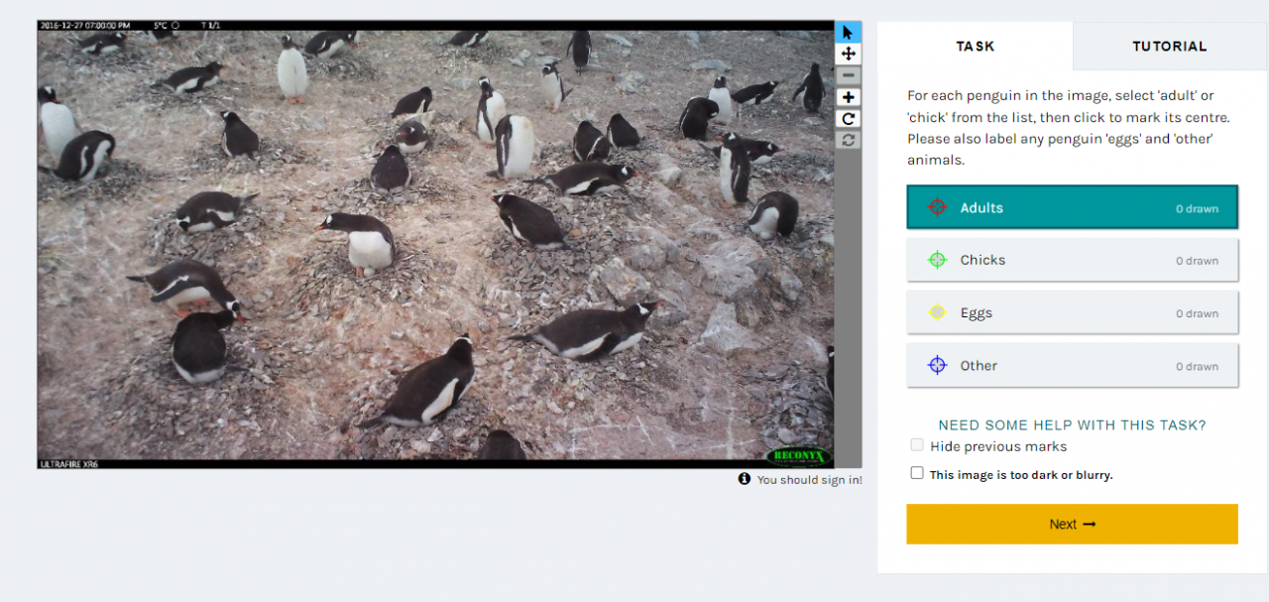Click the penguin colony photo
Screen dimensions: 1269x602
(x=435, y=244)
